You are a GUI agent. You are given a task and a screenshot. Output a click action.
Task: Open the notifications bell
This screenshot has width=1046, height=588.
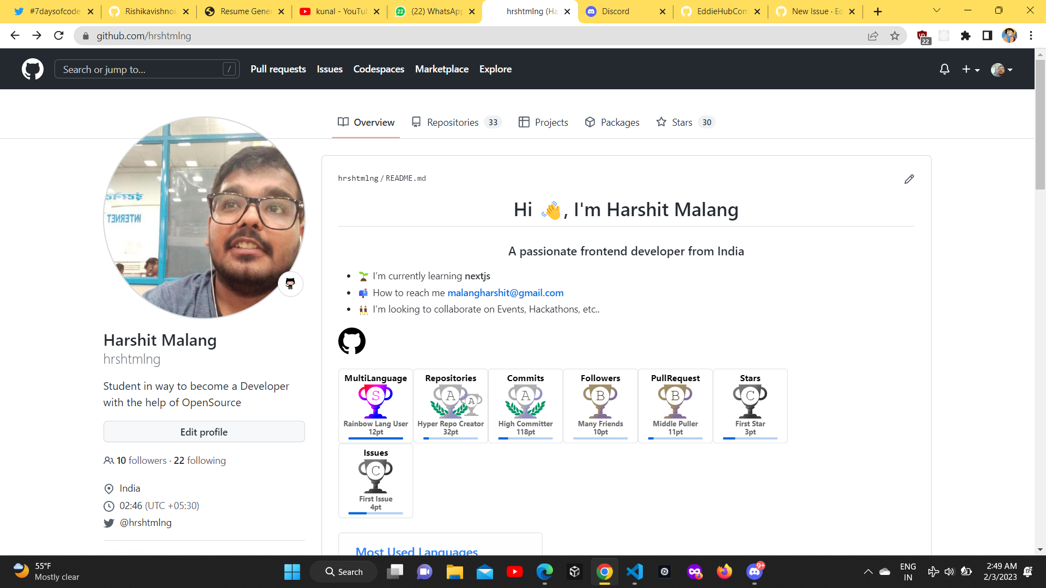tap(944, 69)
